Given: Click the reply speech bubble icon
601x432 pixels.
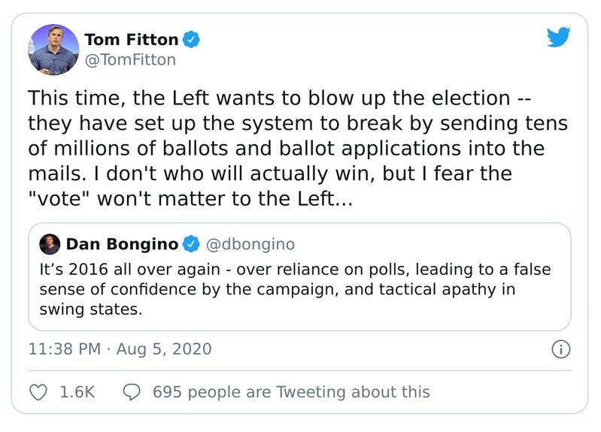Looking at the screenshot, I should (x=132, y=391).
